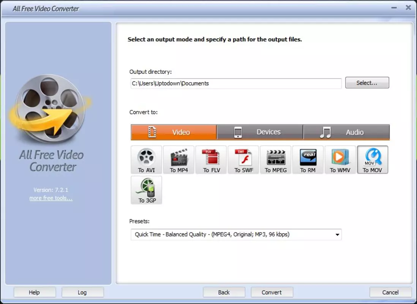
Task: Choose the To MP4 format icon
Action: [x=179, y=160]
